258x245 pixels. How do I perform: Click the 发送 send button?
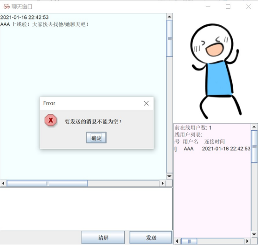click(x=151, y=238)
